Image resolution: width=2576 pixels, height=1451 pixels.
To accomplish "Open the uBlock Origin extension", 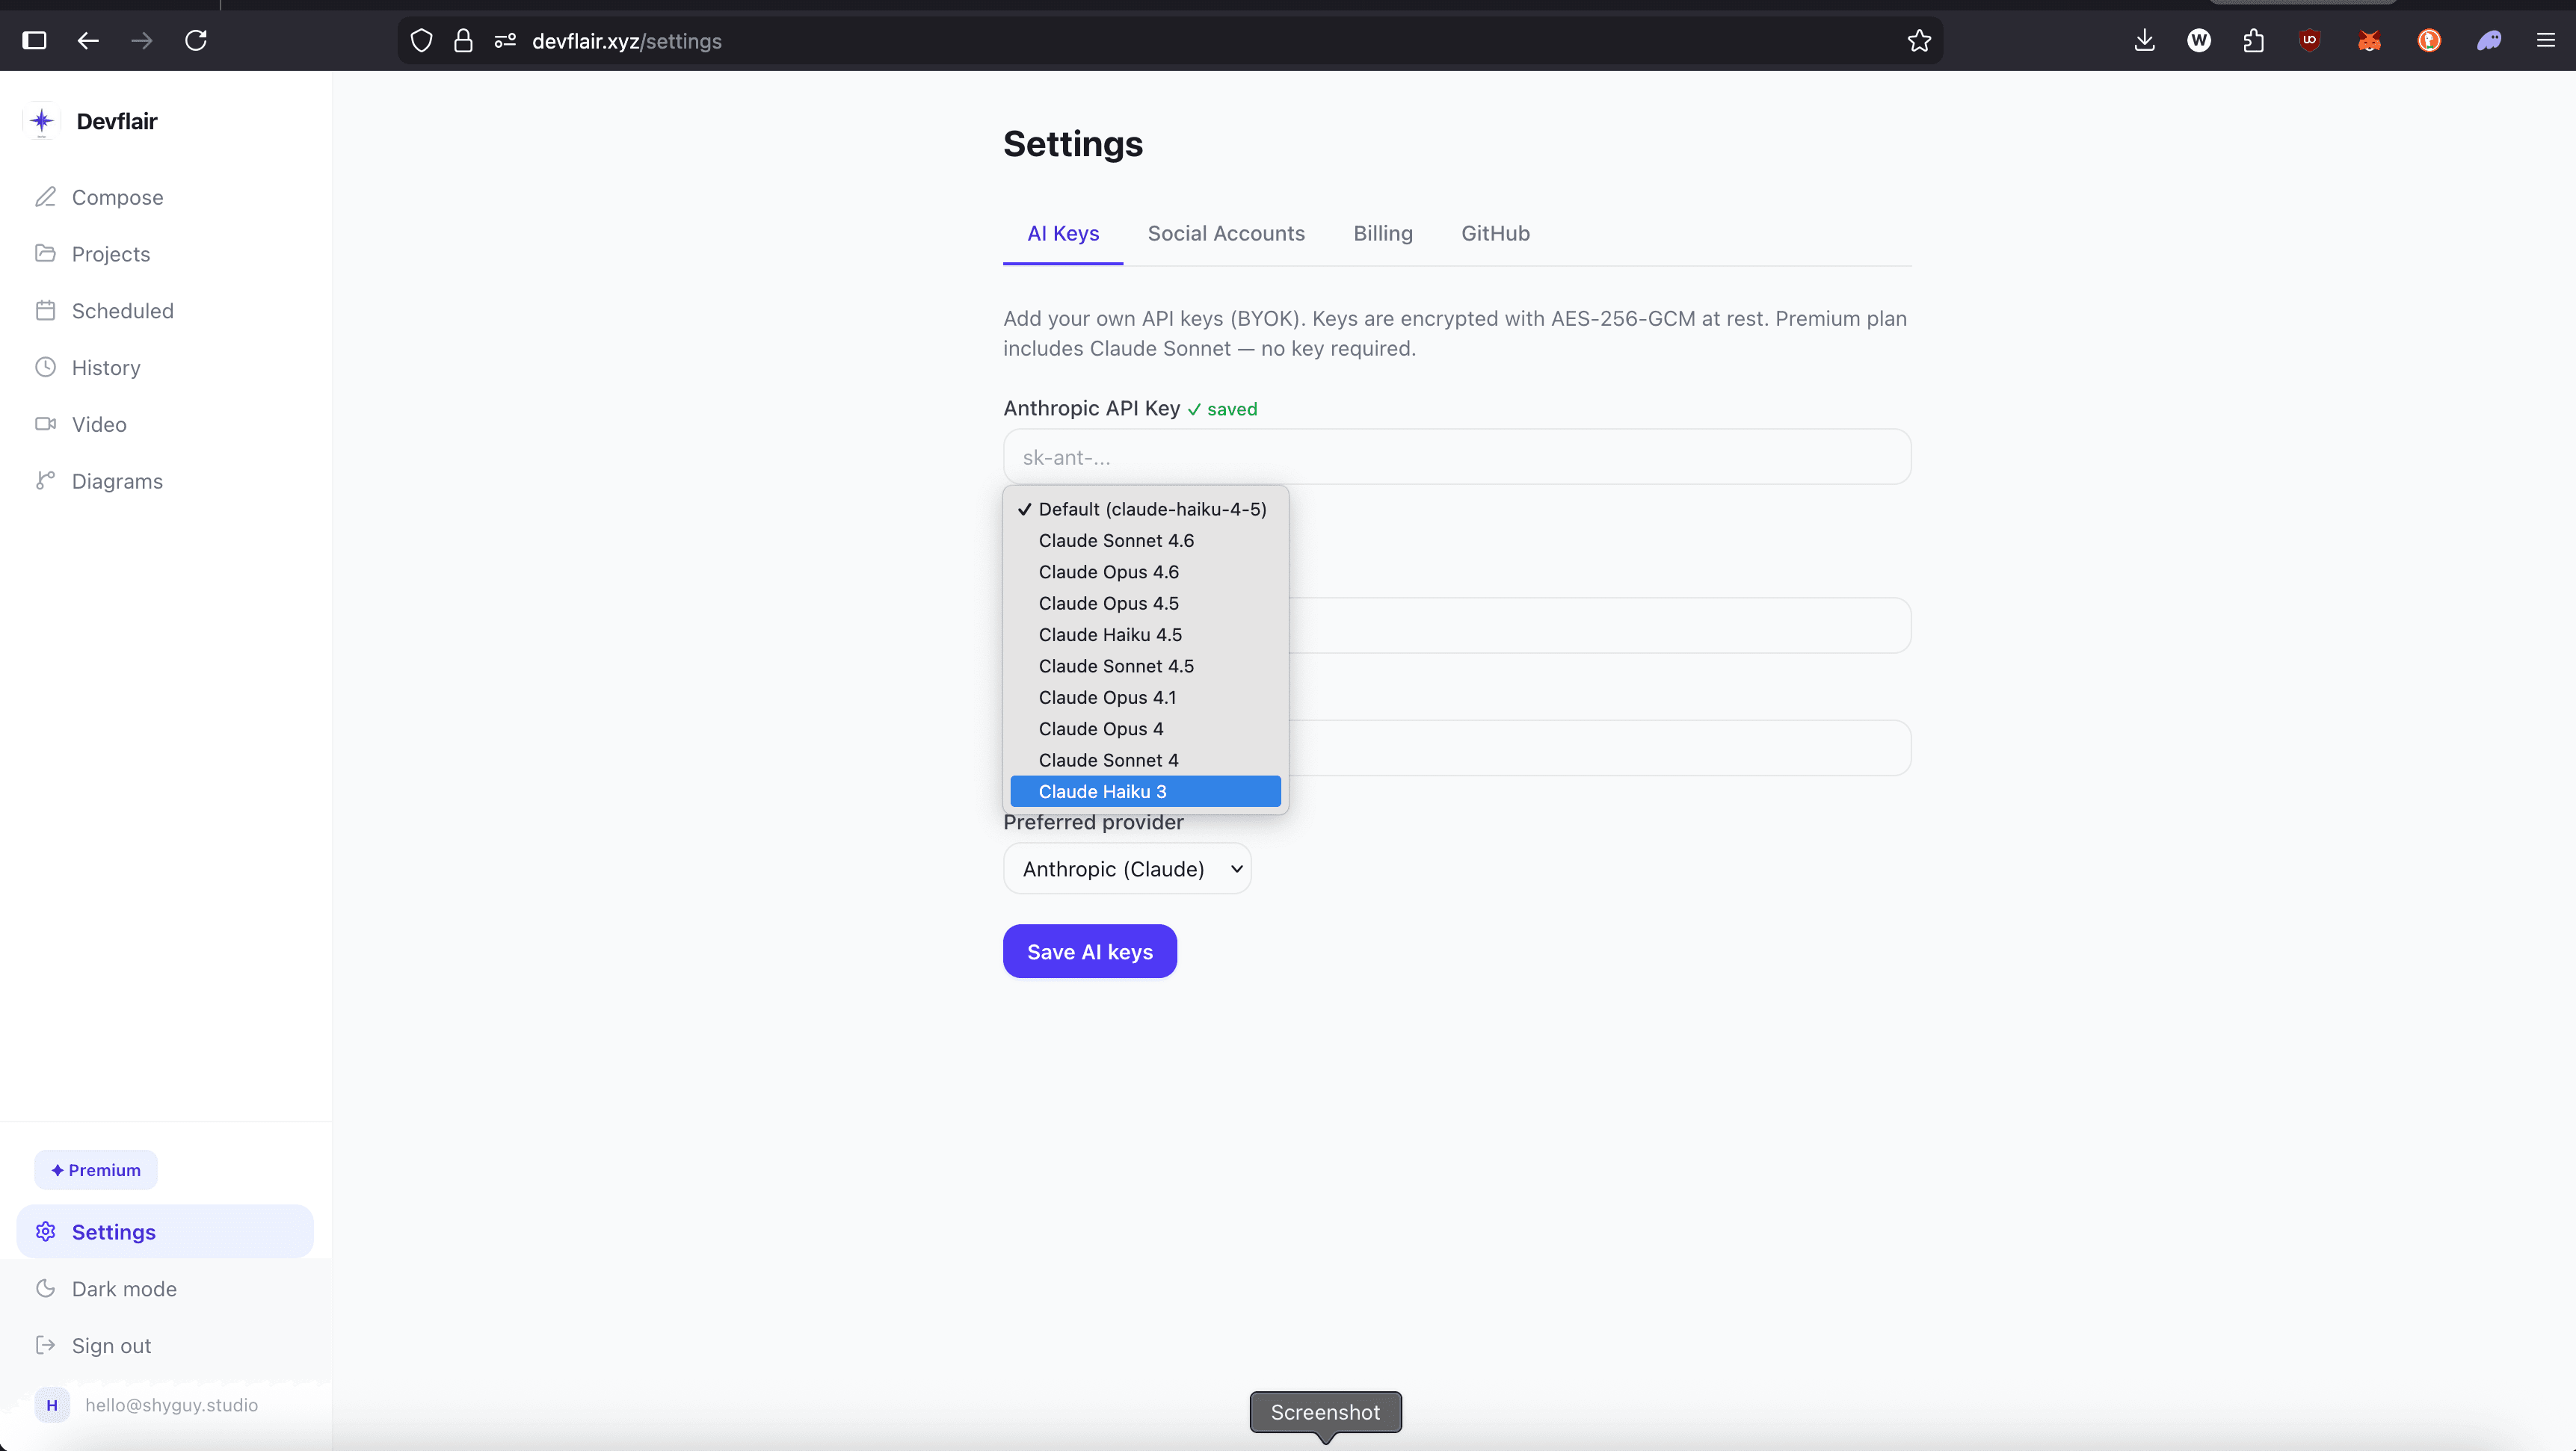I will 2310,41.
